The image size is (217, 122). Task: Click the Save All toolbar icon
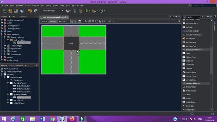(x=22, y=11)
